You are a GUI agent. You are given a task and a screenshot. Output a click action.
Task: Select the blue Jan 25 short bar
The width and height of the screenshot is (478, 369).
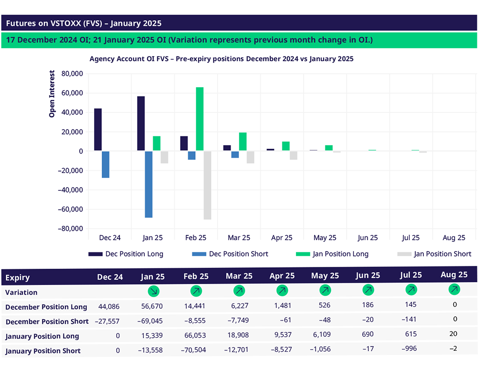[x=148, y=184]
